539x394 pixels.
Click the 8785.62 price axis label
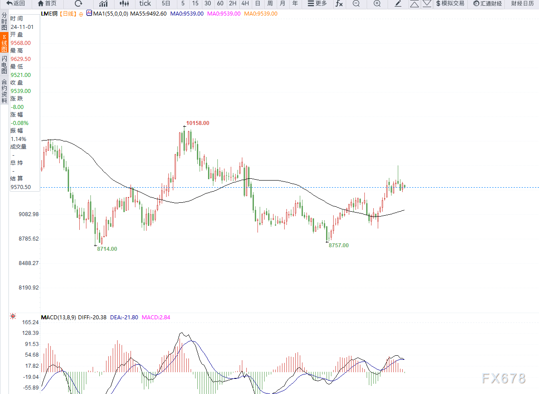[29, 239]
